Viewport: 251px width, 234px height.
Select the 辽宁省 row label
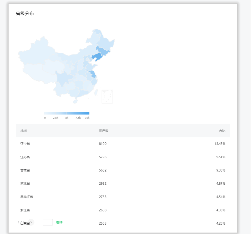coord(25,144)
